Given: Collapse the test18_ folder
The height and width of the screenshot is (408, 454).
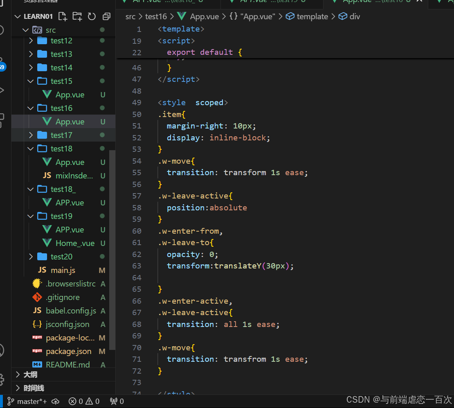Looking at the screenshot, I should click(31, 189).
